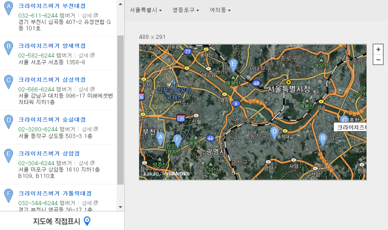Click phone number 02-566-6244
The width and height of the screenshot is (388, 230).
coord(36,89)
